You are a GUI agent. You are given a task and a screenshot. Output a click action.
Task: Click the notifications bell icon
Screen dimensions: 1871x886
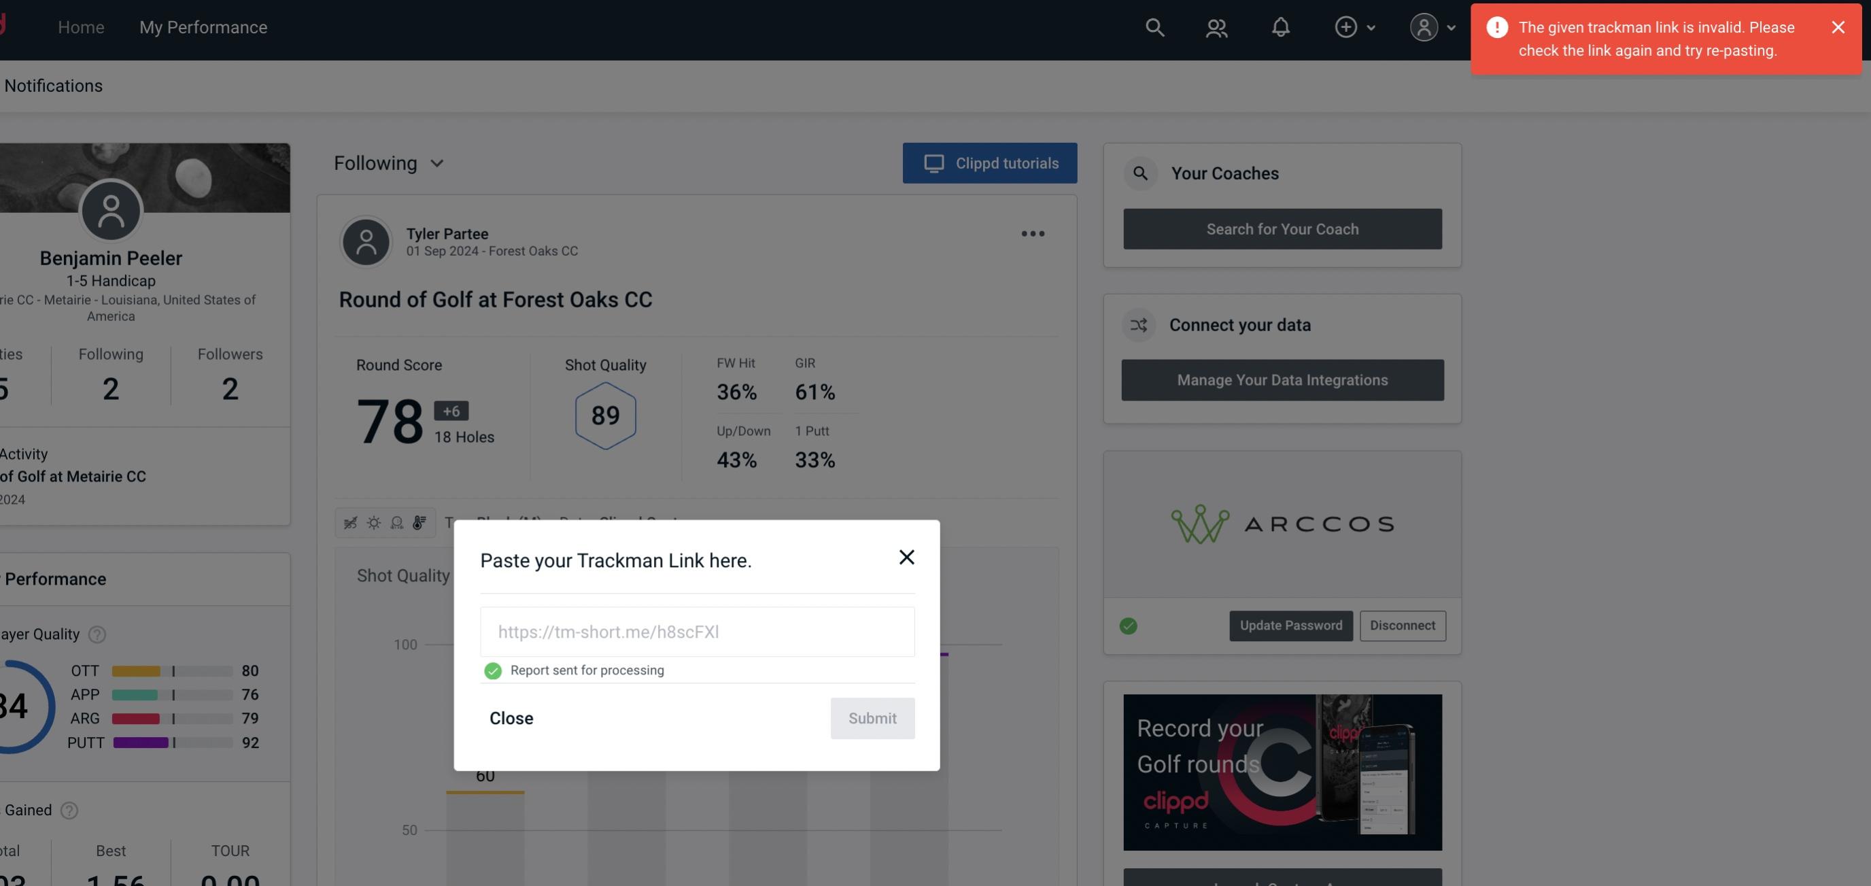click(x=1280, y=27)
